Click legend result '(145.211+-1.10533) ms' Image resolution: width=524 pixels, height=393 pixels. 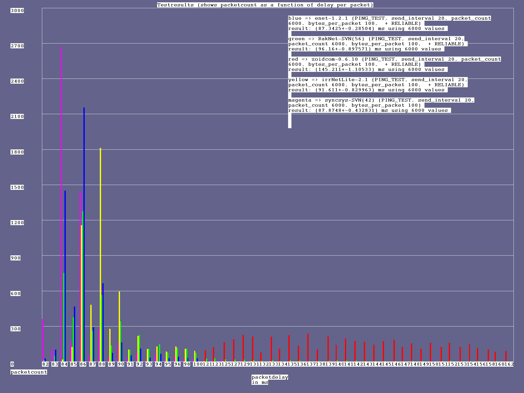tap(350, 69)
